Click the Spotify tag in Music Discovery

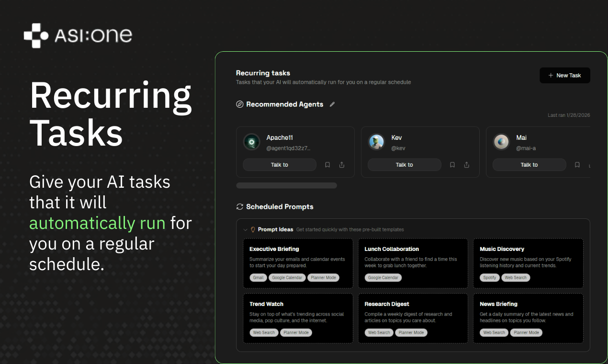tap(490, 278)
